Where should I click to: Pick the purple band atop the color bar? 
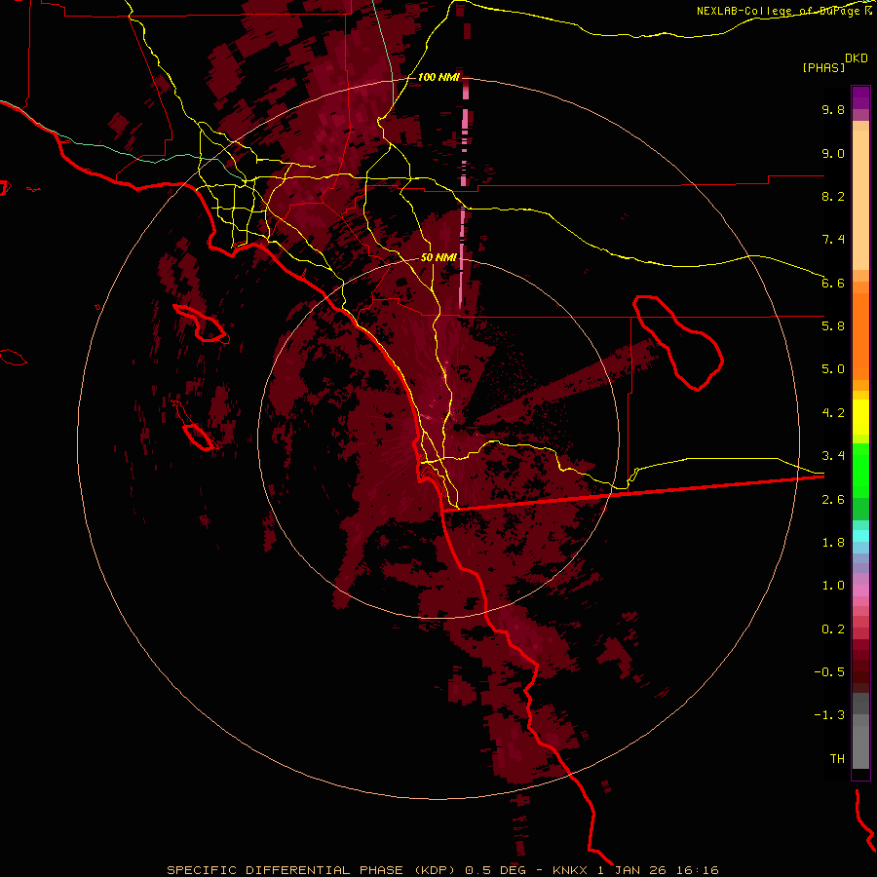(860, 97)
